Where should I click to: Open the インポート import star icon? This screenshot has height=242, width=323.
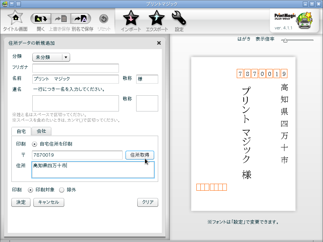pyautogui.click(x=131, y=18)
